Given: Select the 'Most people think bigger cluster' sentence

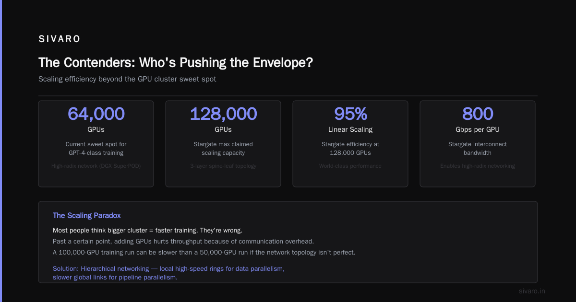Looking at the screenshot, I should [x=147, y=231].
